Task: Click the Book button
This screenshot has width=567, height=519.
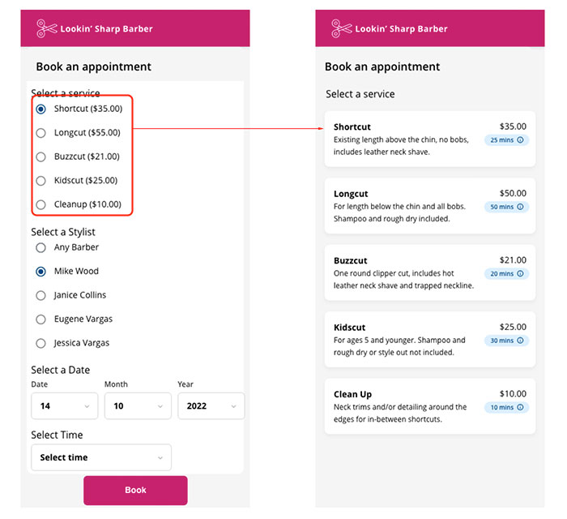Action: [x=135, y=491]
